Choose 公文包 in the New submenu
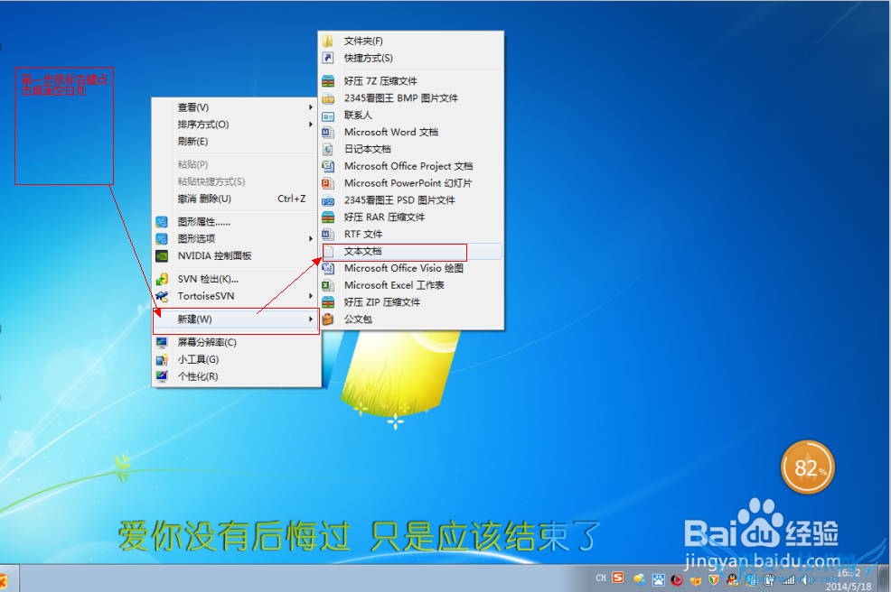The image size is (891, 592). 411,319
